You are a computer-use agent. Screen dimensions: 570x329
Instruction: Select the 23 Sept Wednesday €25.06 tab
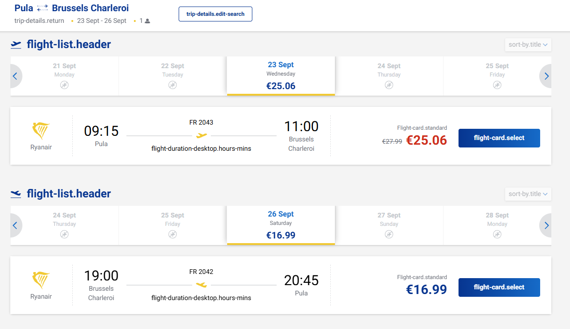(281, 76)
